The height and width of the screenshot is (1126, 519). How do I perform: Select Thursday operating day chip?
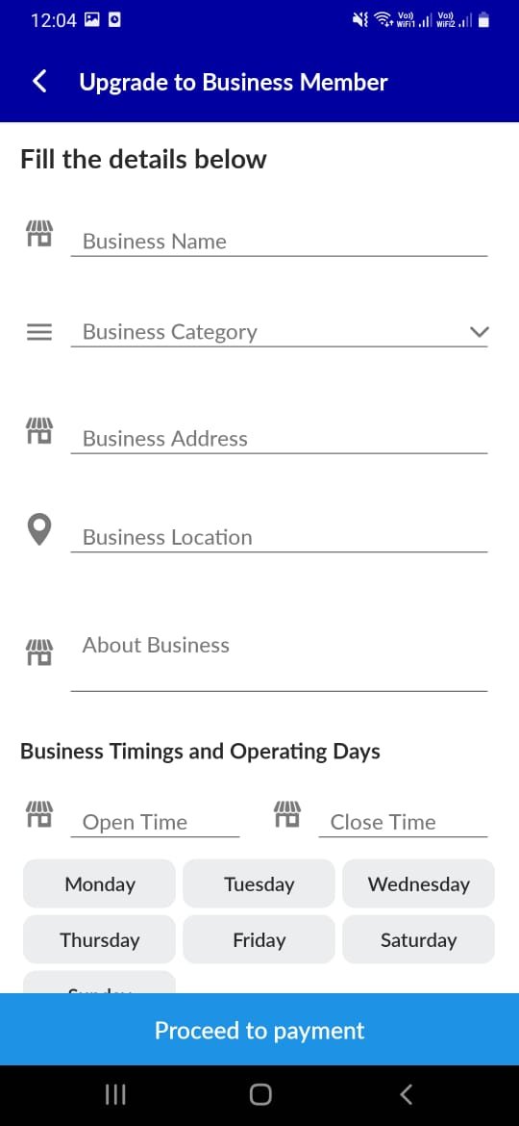[x=100, y=939]
